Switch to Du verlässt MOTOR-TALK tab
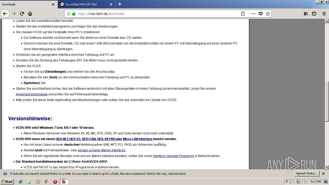329x185 pixels. pyautogui.click(x=87, y=4)
